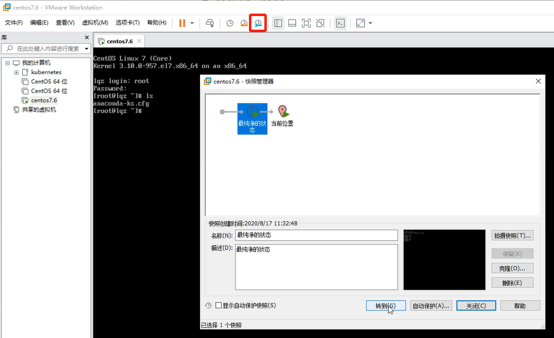Select 共享的虚拟机 in the library
The height and width of the screenshot is (338, 554).
(39, 109)
